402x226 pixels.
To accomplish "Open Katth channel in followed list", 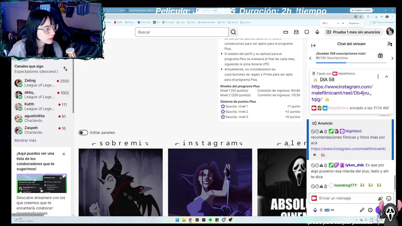I will (42, 106).
